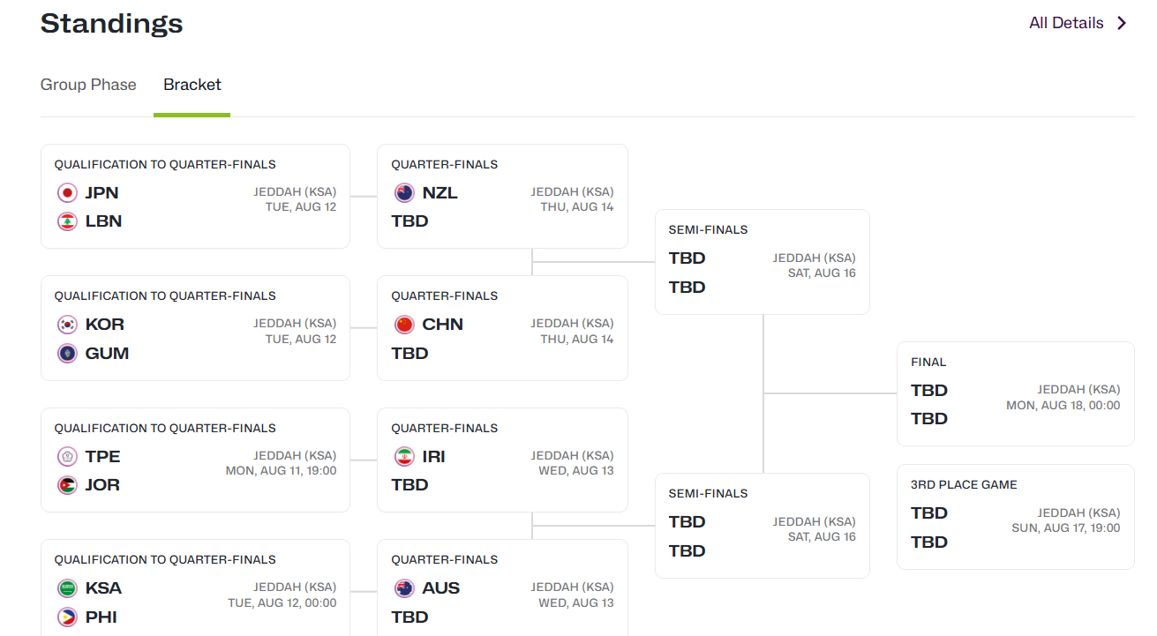The height and width of the screenshot is (636, 1157).
Task: Select the Jordan flag icon
Action: (67, 485)
